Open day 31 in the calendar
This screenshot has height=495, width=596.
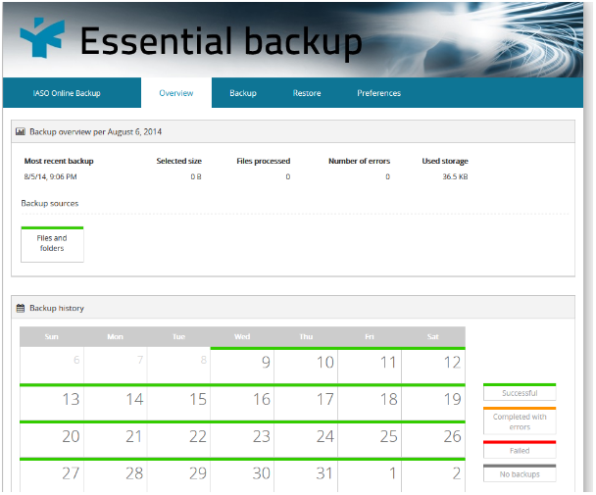tap(306, 474)
